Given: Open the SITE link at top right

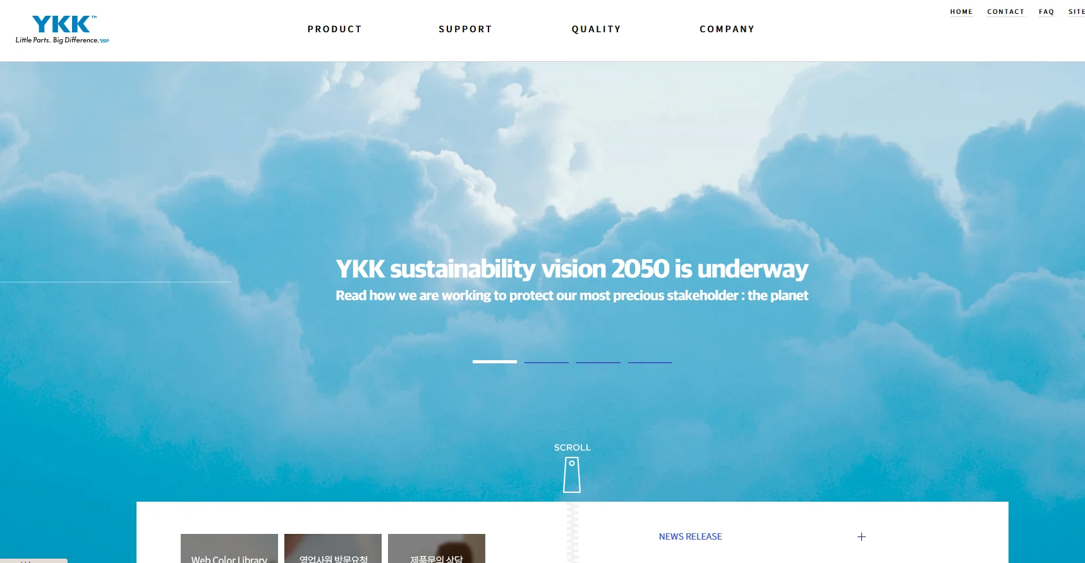Looking at the screenshot, I should point(1076,12).
